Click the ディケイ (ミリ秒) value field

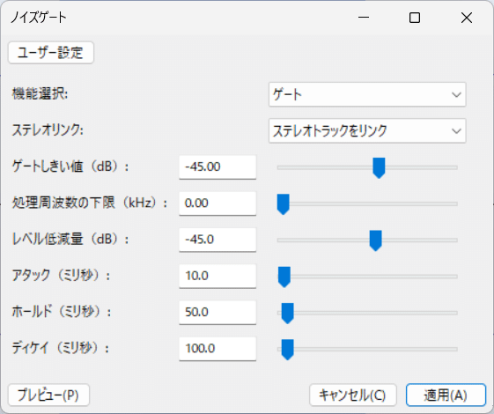pos(218,349)
